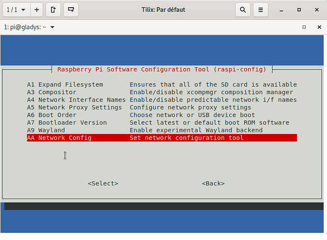The height and width of the screenshot is (240, 327).
Task: Select A4 Network Interface Names entry
Action: click(162, 100)
